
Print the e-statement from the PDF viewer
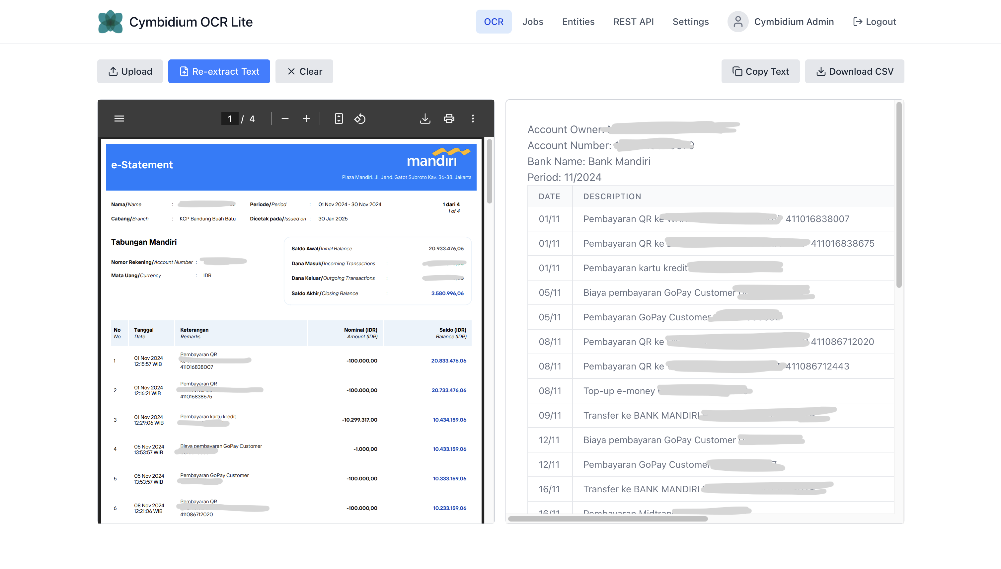pos(448,119)
